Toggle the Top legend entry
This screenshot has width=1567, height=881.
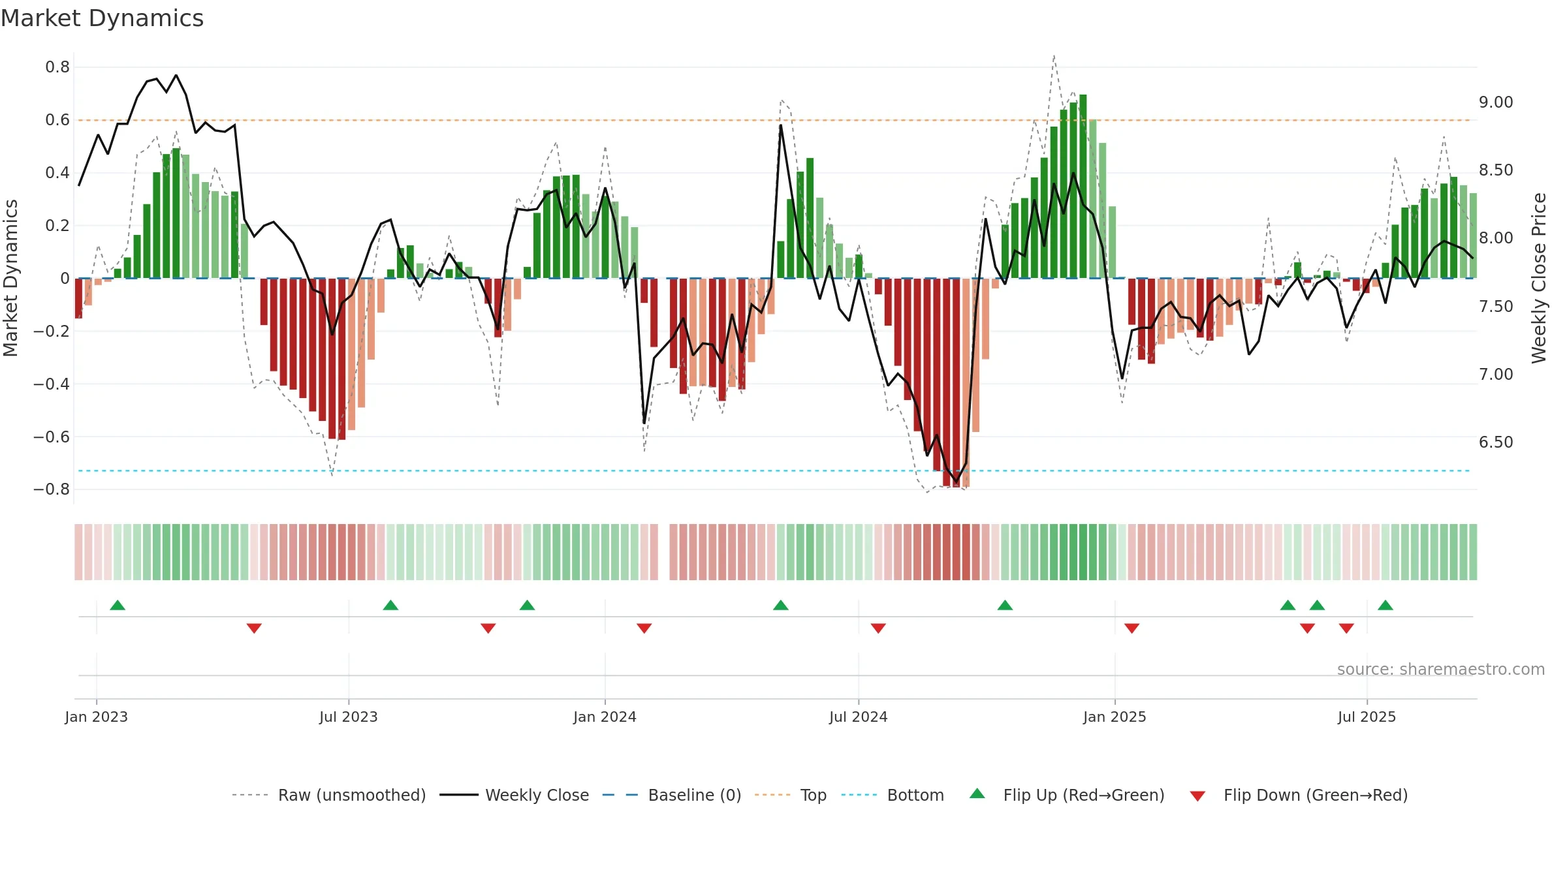791,795
